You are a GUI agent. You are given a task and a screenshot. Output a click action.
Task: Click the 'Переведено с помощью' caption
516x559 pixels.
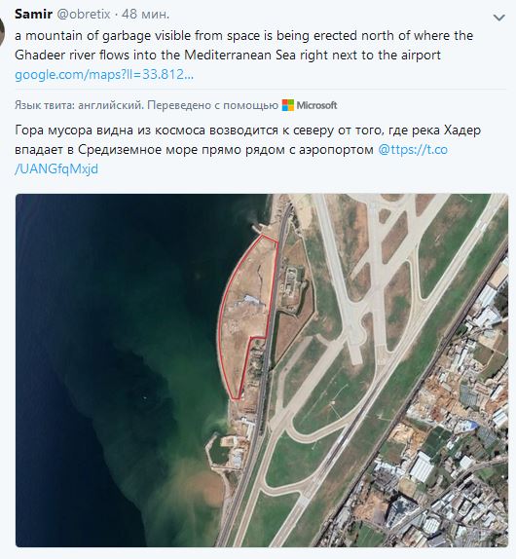point(212,105)
